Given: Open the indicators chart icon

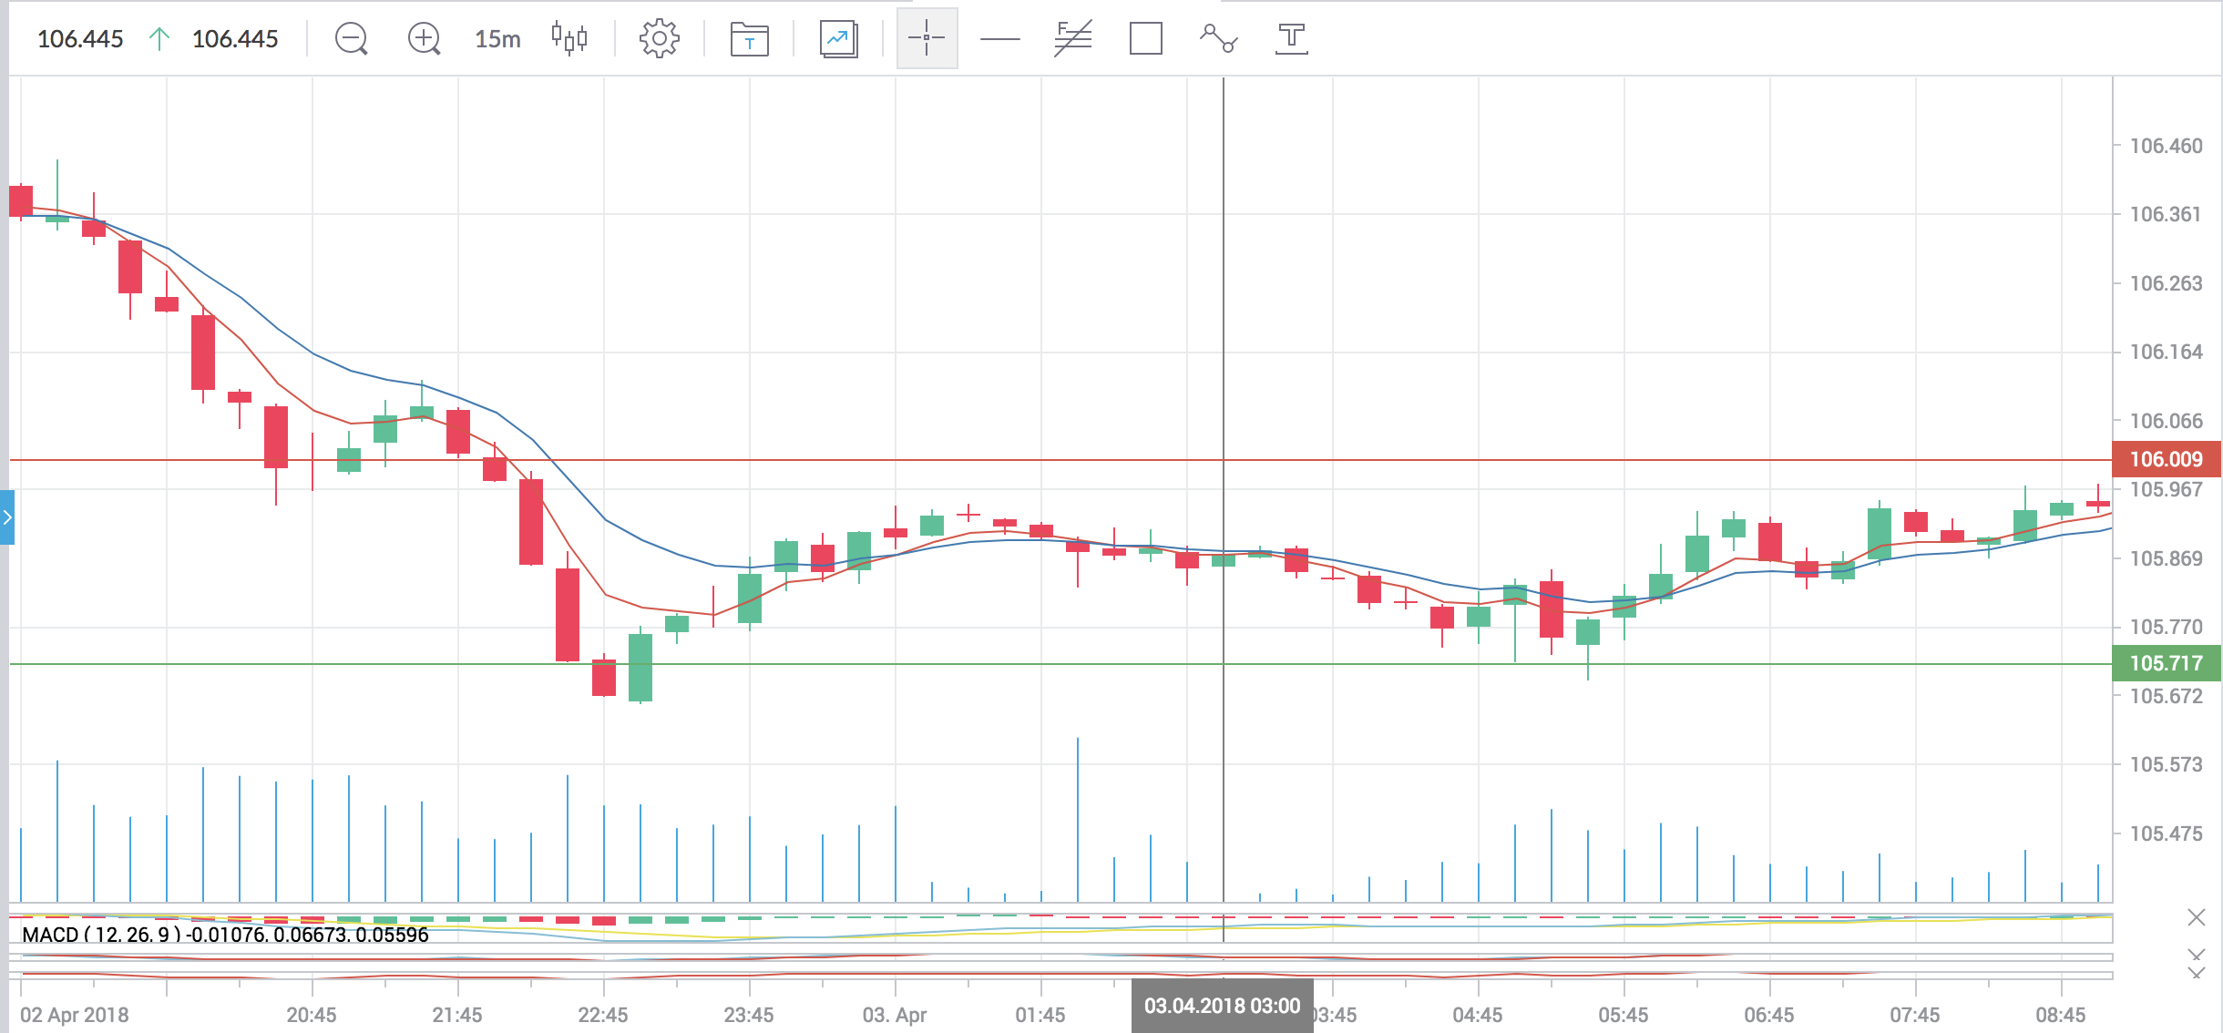Looking at the screenshot, I should (x=839, y=39).
